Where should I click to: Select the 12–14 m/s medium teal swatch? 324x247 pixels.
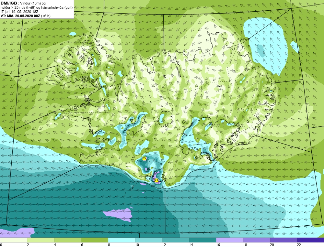tap(175, 240)
